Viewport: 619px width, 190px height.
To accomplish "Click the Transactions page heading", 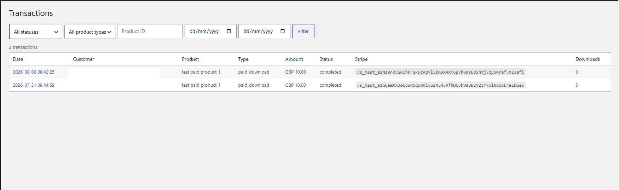I will pyautogui.click(x=31, y=13).
